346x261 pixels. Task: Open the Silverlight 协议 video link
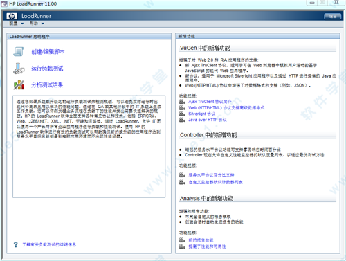tap(202, 114)
